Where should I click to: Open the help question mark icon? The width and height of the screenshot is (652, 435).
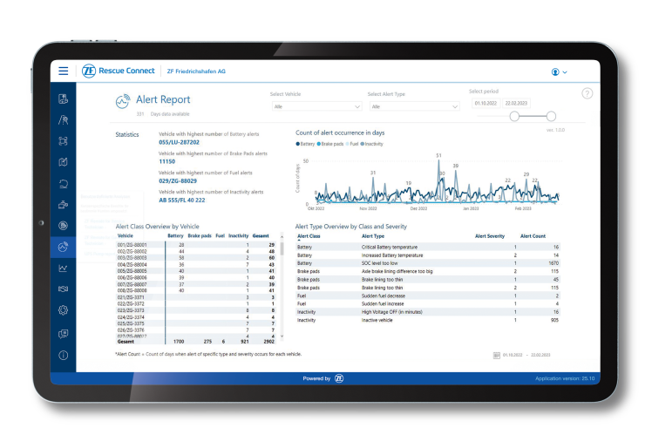tap(587, 93)
